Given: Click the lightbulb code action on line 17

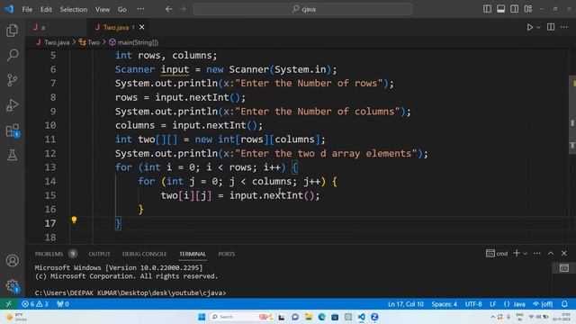Looking at the screenshot, I should 74,220.
